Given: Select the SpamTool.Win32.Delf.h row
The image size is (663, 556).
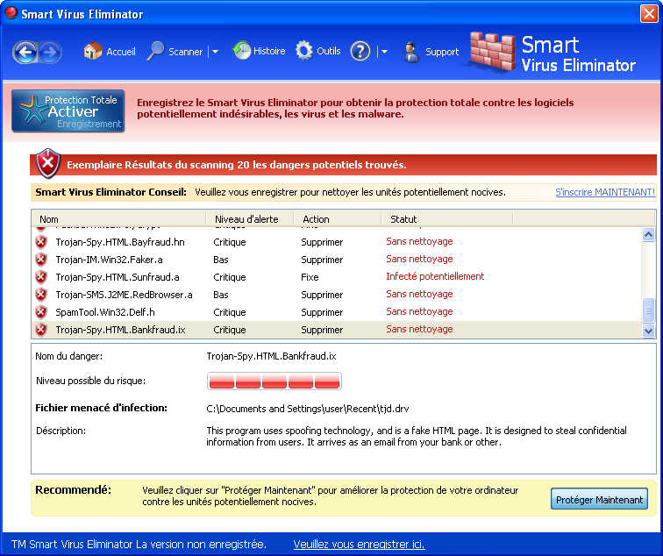Looking at the screenshot, I should [337, 312].
